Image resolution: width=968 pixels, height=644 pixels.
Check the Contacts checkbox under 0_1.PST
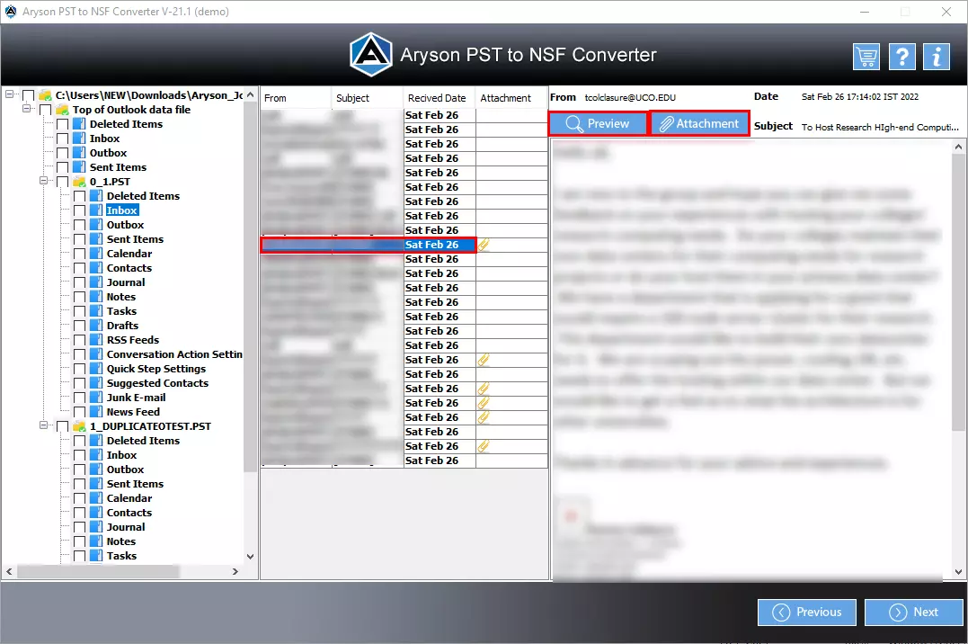coord(79,268)
